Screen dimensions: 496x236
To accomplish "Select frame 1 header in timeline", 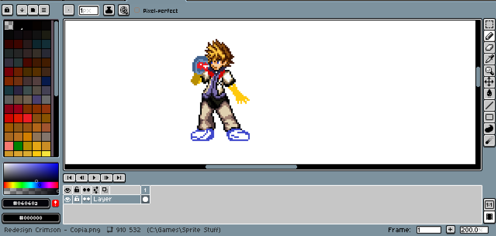I will click(145, 190).
